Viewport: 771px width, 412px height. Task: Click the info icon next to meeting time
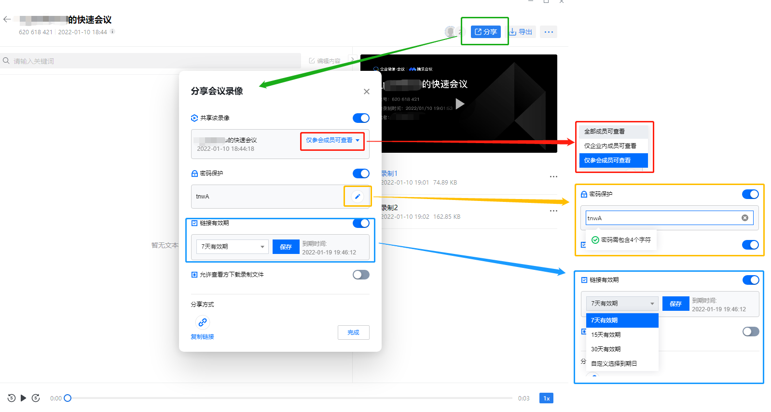point(112,32)
